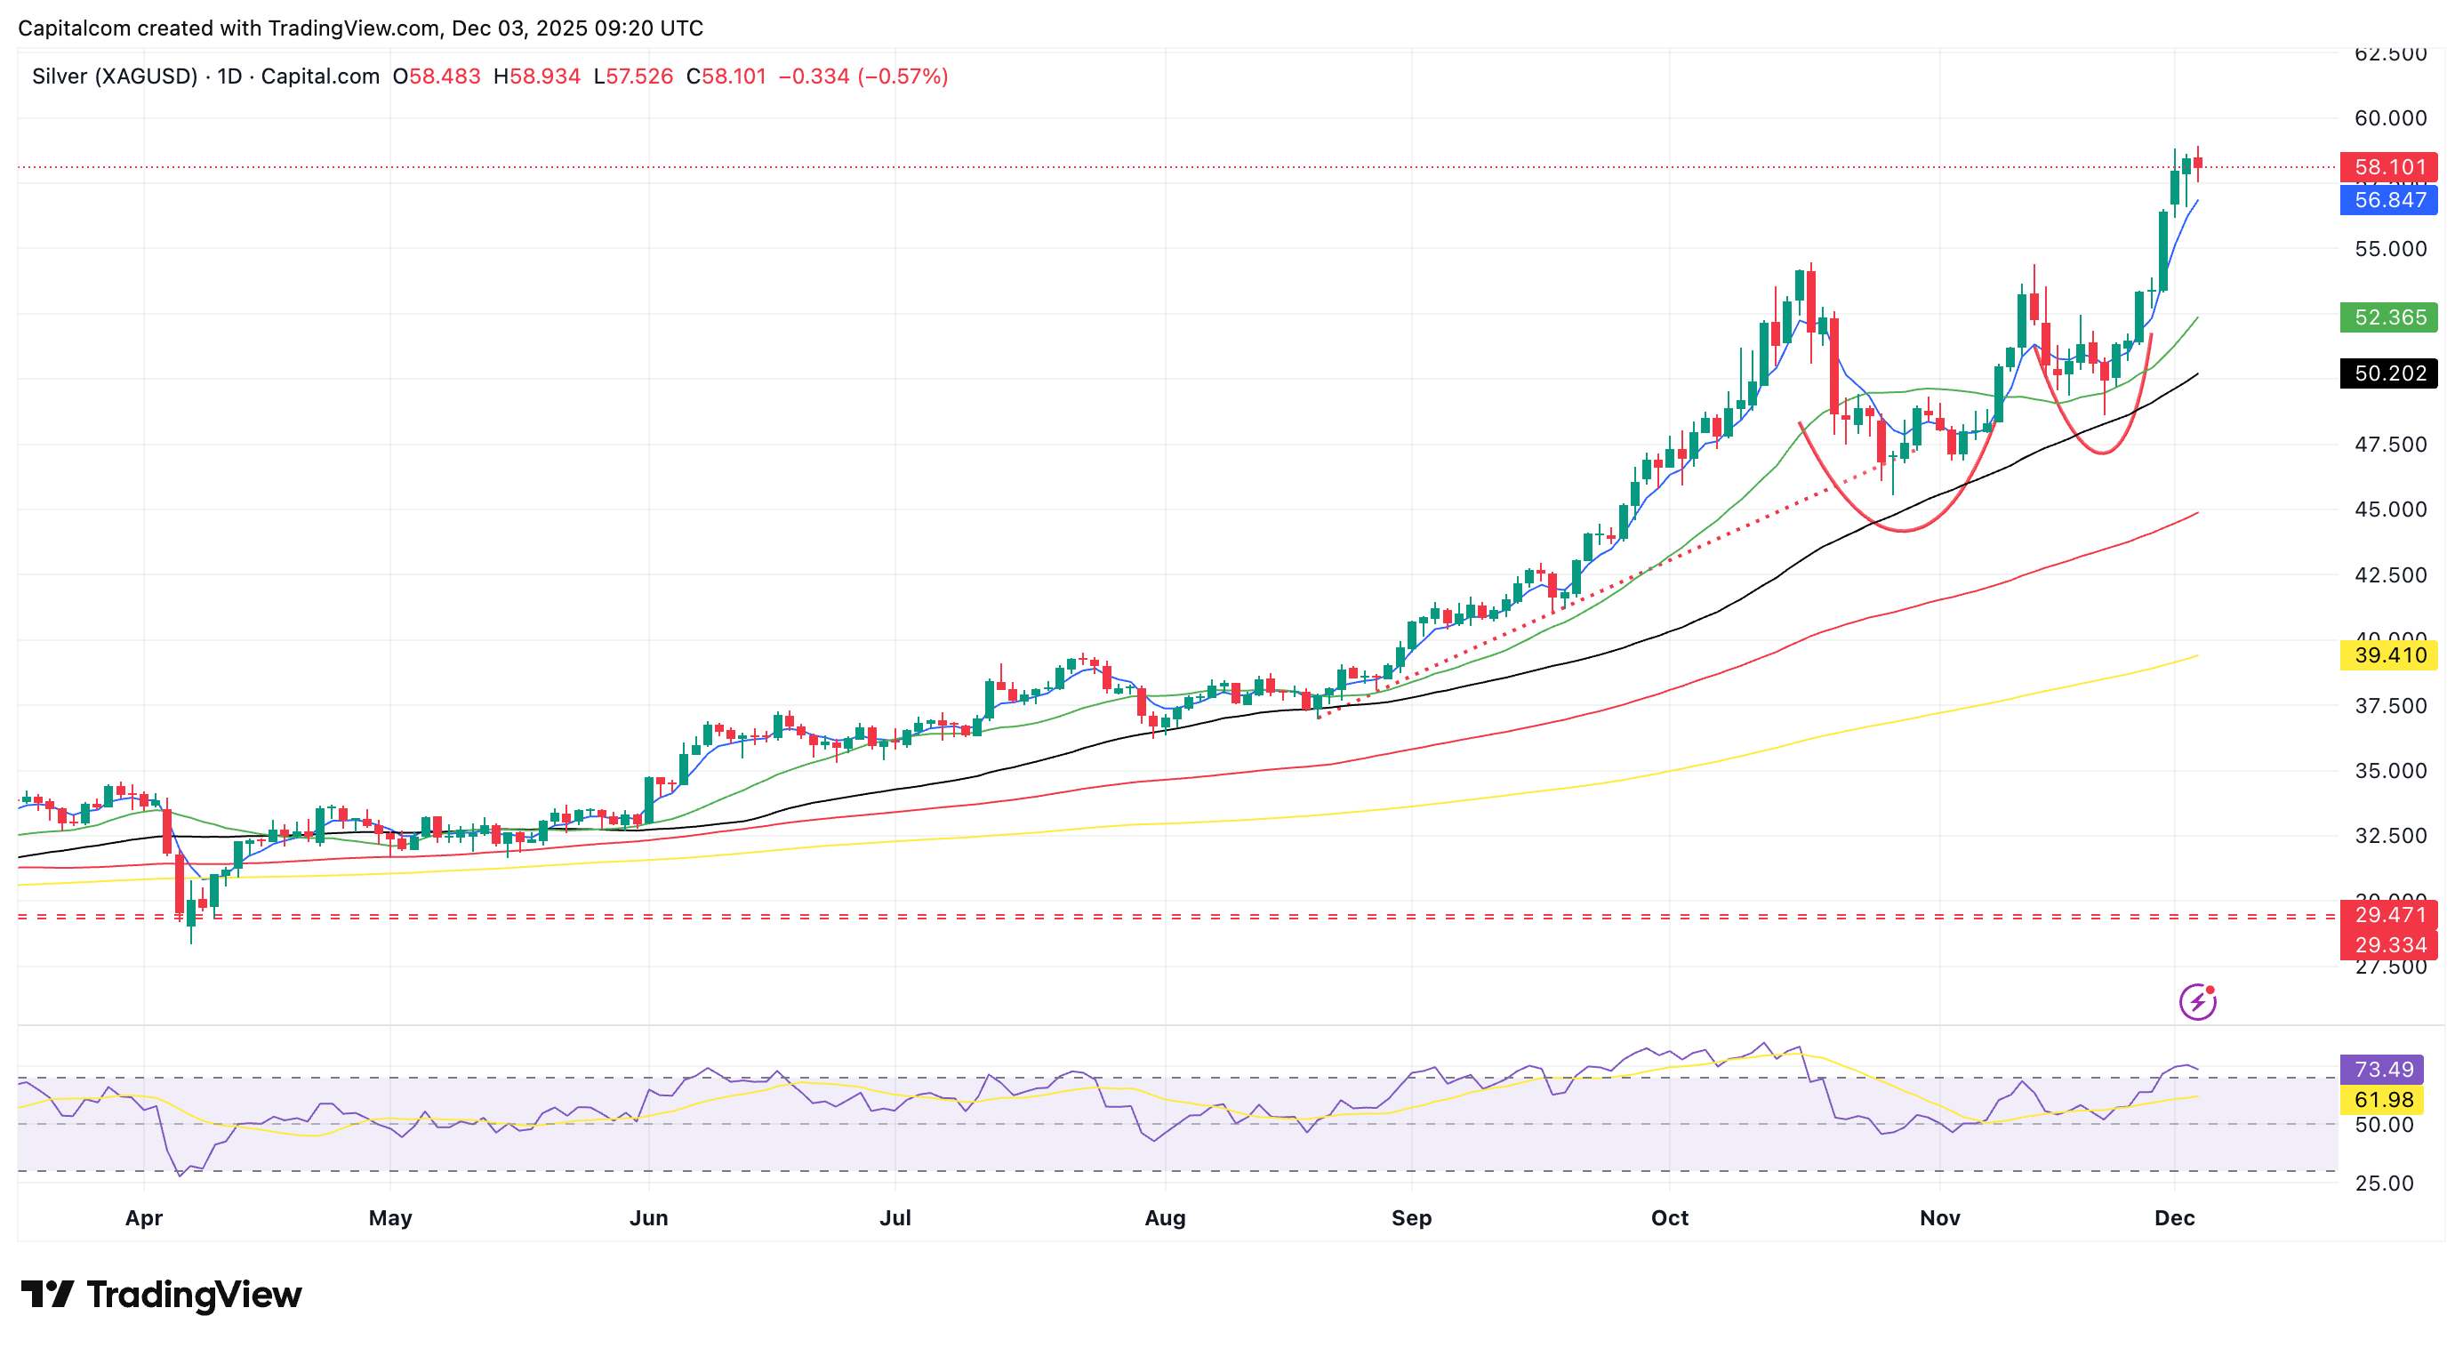The image size is (2463, 1348).
Task: Select the Oct label on time axis
Action: 1669,1218
